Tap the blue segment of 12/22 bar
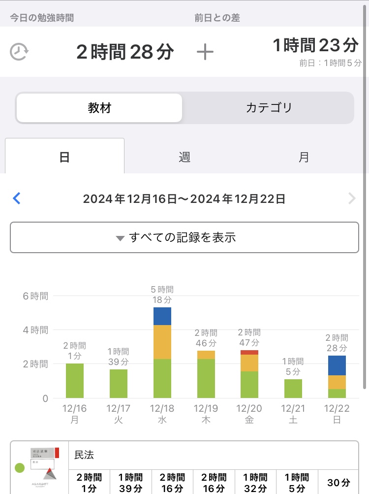Image resolution: width=369 pixels, height=494 pixels. pyautogui.click(x=337, y=365)
